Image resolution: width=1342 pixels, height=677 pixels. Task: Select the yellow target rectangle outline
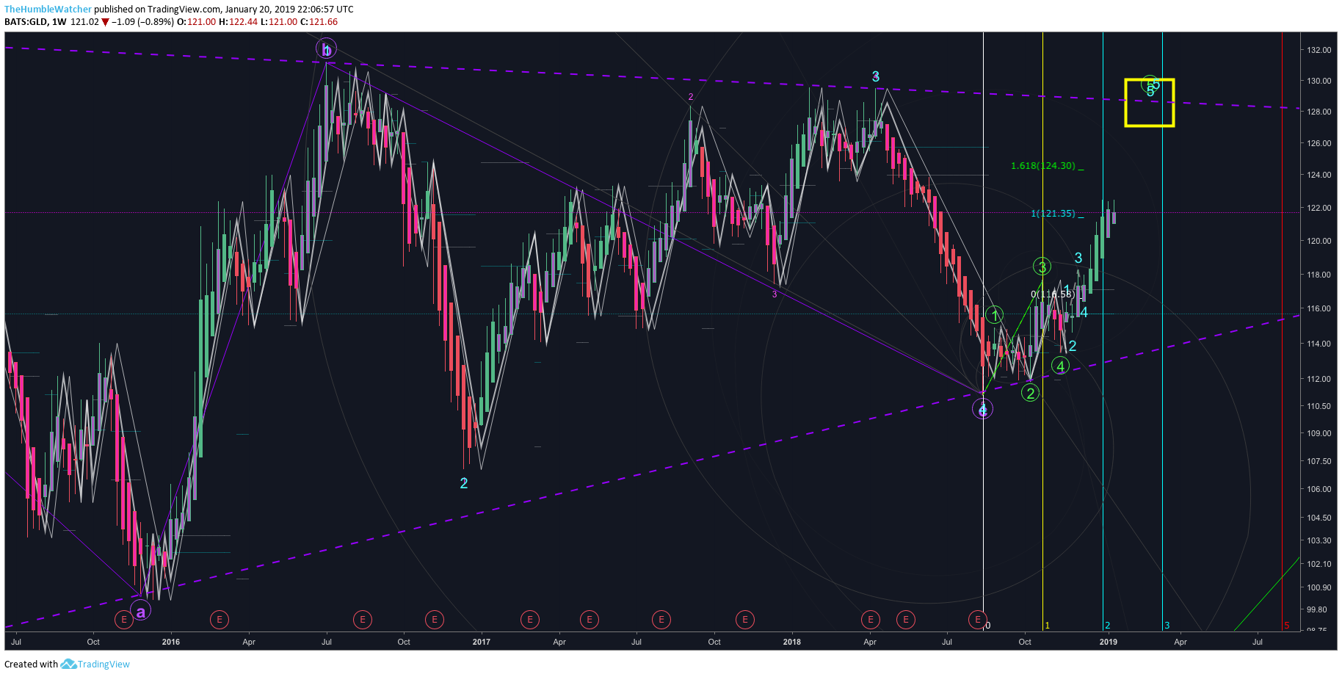(x=1150, y=103)
